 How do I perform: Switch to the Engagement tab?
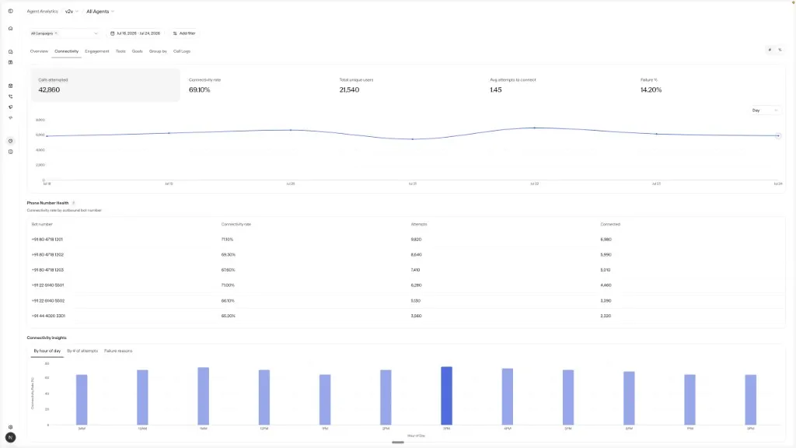point(97,51)
